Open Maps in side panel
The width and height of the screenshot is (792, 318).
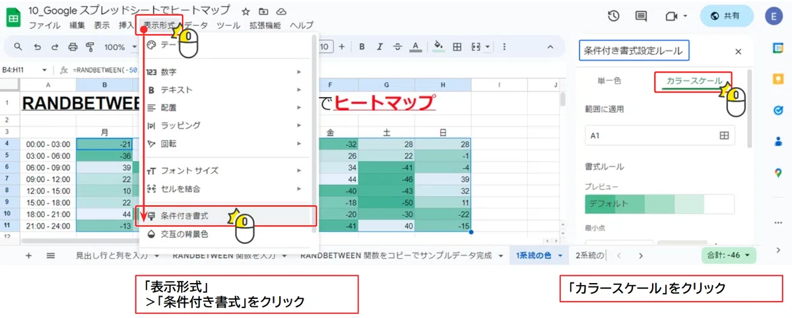(x=778, y=172)
